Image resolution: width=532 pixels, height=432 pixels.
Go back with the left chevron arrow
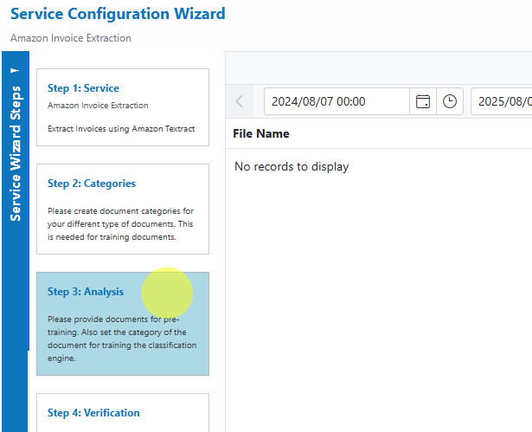tap(240, 101)
